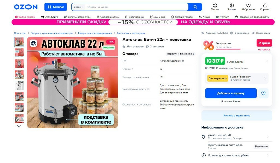Open the Заказы box icon
The width and height of the screenshot is (280, 163).
[232, 5]
